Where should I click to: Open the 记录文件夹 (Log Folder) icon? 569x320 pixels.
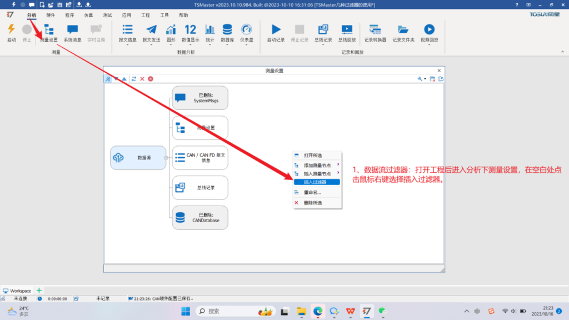point(403,30)
